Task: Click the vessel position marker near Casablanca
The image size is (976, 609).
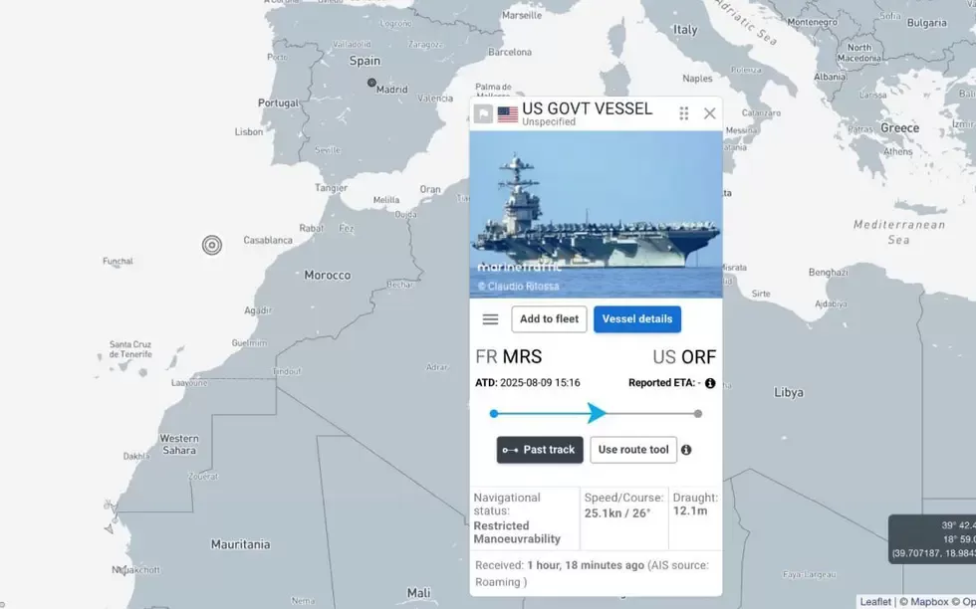Action: 211,245
